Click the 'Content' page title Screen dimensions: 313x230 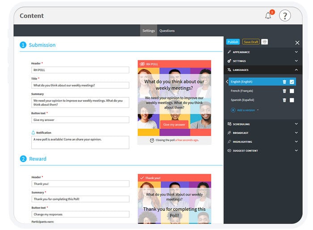[32, 16]
